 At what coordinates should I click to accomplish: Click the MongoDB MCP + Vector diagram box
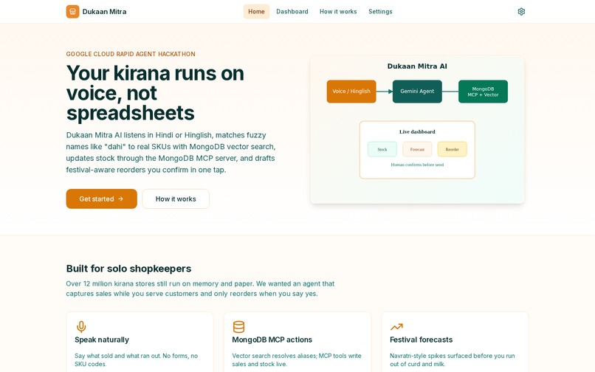[x=483, y=91]
